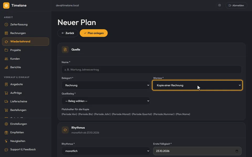This screenshot has height=157, width=252.
Task: Click 'monatlich ab 23.10.2026' subtitle
Action: pyautogui.click(x=85, y=133)
